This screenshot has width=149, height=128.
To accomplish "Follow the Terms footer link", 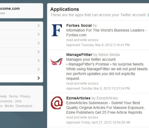I will 13,96.
